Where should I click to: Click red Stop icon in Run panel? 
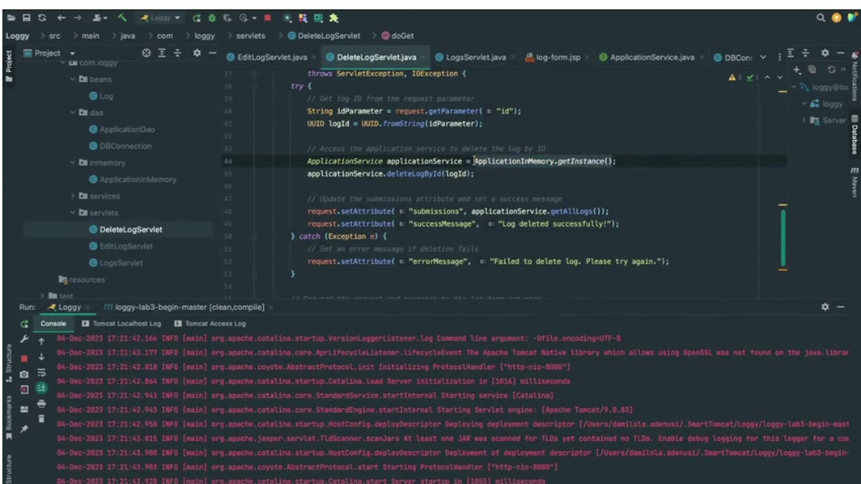(x=24, y=357)
